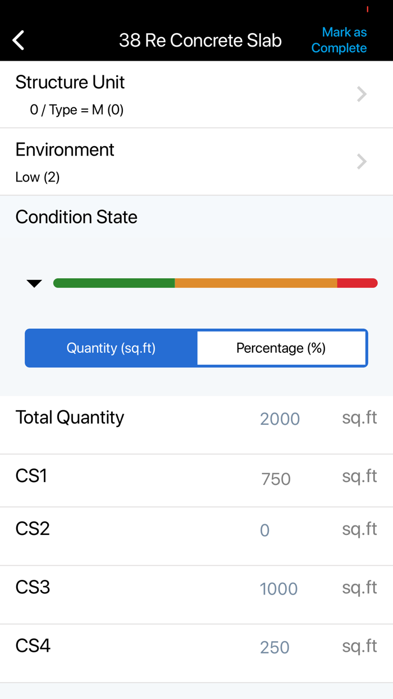Screen dimensions: 393x699
Task: Click the red segment of condition bar
Action: (357, 283)
